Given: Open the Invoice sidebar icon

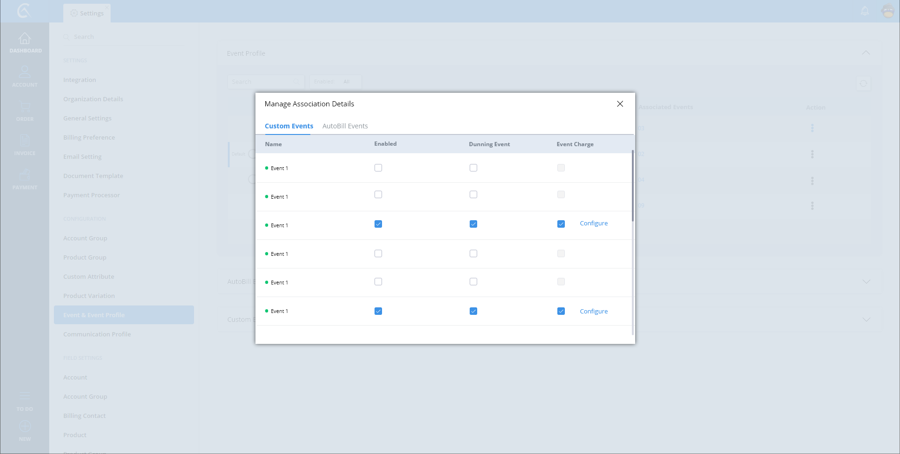Looking at the screenshot, I should (x=25, y=141).
